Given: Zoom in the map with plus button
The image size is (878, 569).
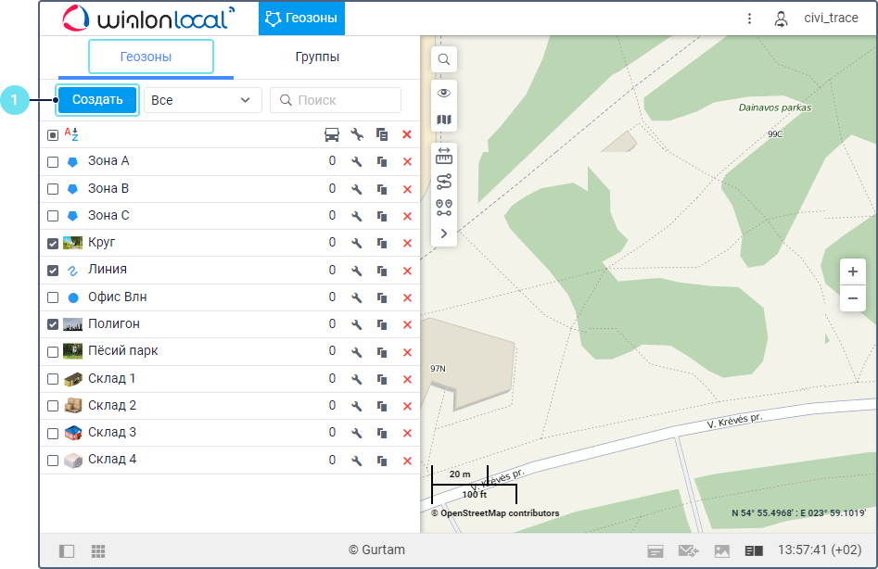Looking at the screenshot, I should pos(852,272).
